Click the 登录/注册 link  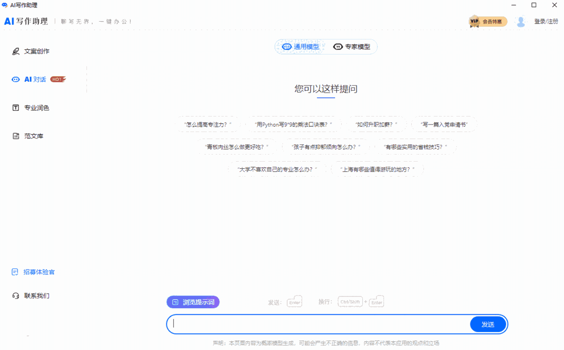pos(547,21)
